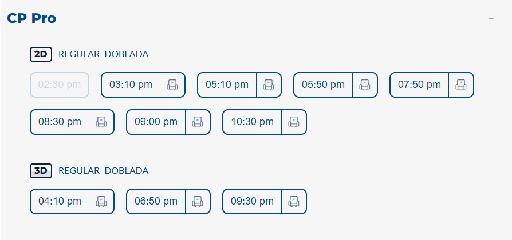Screen dimensions: 512x240
Task: Click seat icon for 09:00 pm showtime
Action: [198, 122]
